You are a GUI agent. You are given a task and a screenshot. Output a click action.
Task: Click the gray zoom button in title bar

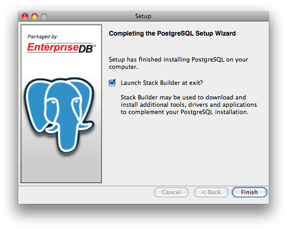pyautogui.click(x=44, y=16)
